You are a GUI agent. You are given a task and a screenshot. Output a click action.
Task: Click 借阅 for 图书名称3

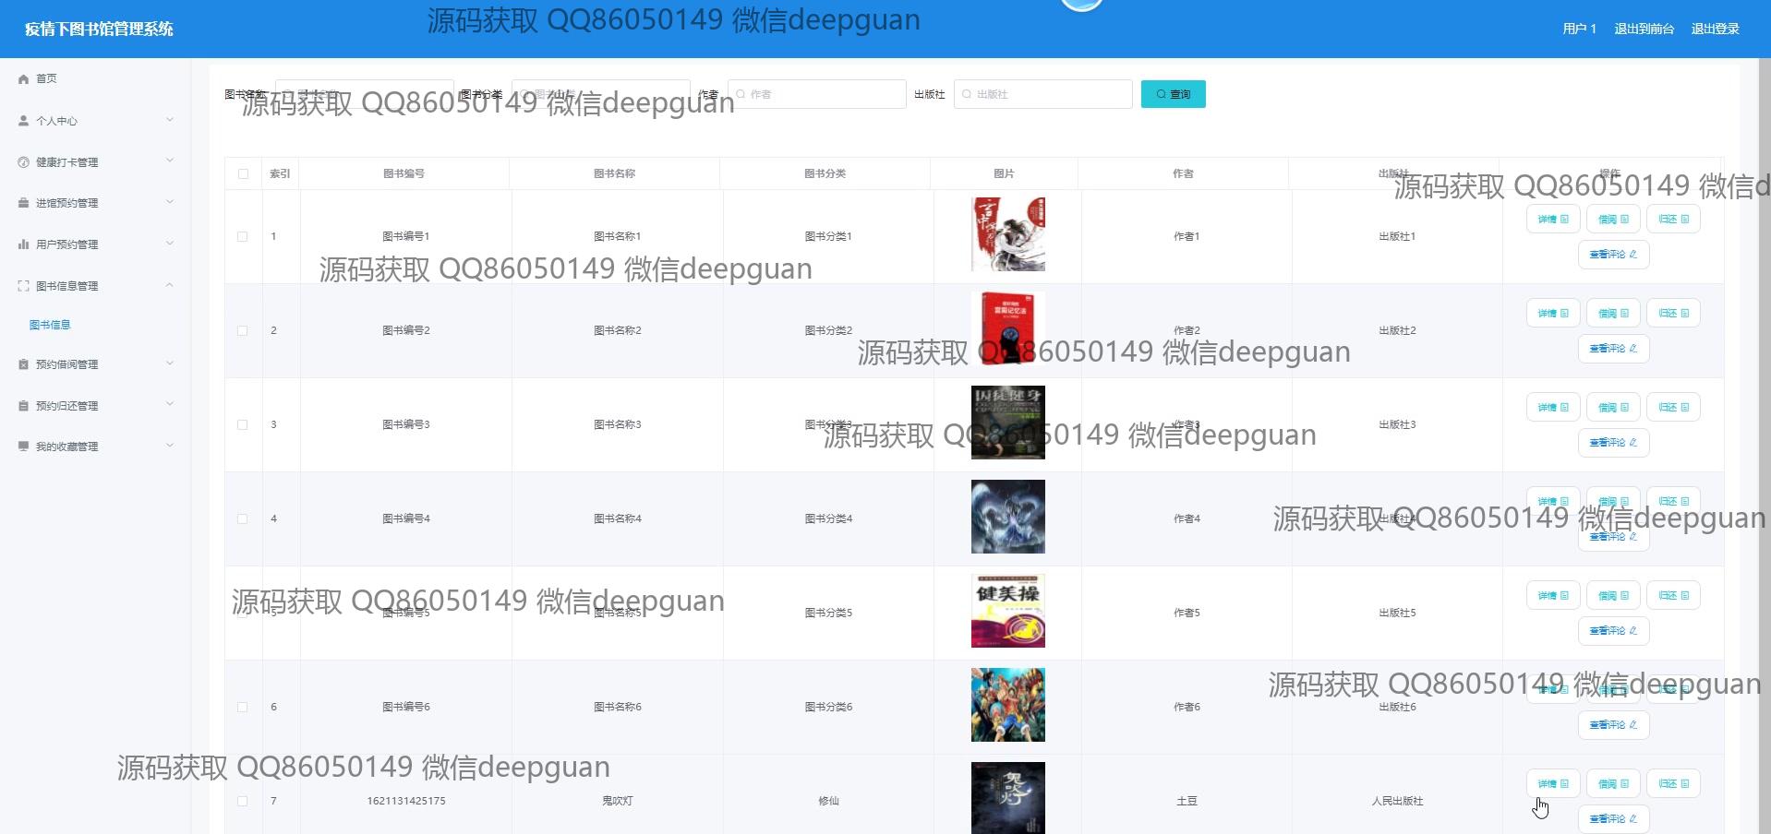click(x=1613, y=408)
